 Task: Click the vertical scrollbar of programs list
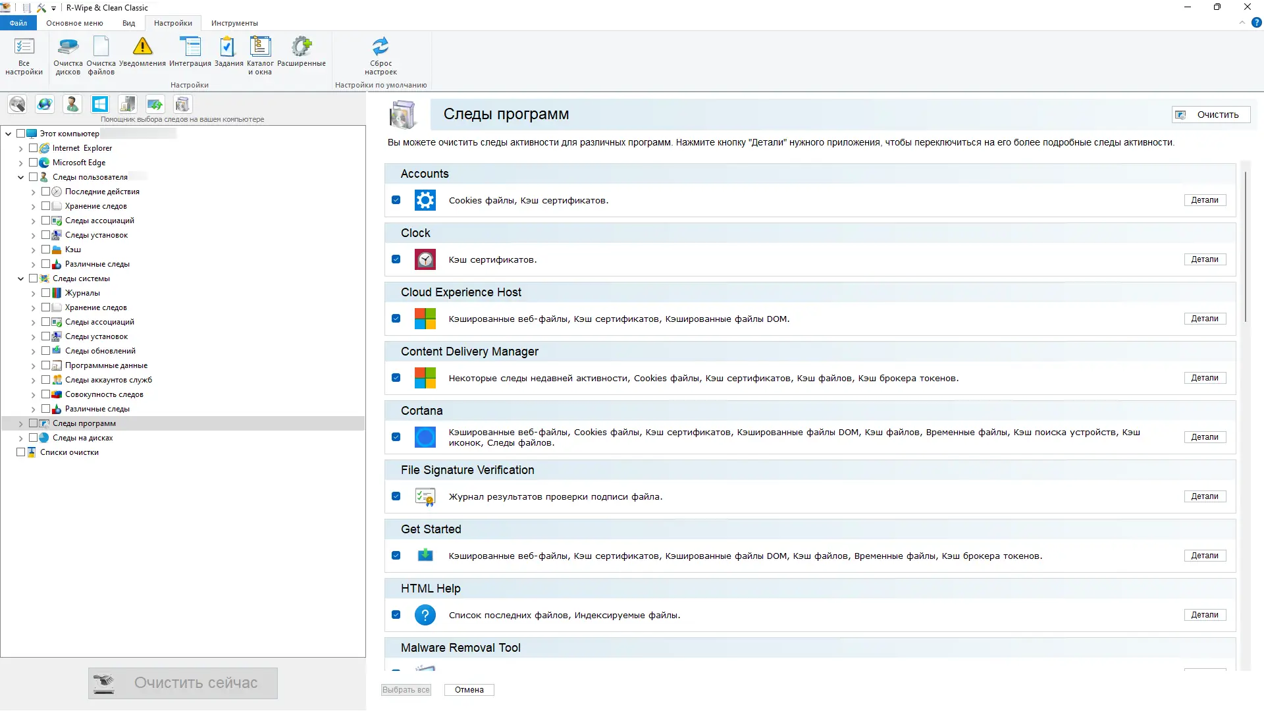(1245, 247)
